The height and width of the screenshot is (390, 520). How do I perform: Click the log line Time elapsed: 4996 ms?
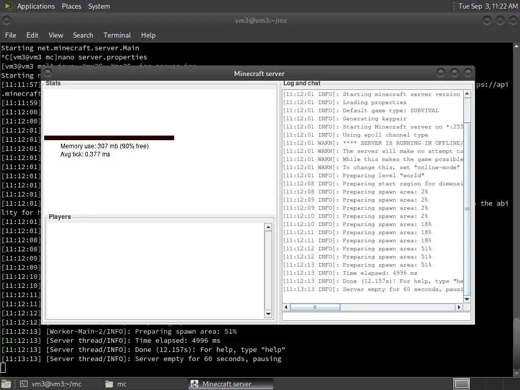[x=350, y=273]
